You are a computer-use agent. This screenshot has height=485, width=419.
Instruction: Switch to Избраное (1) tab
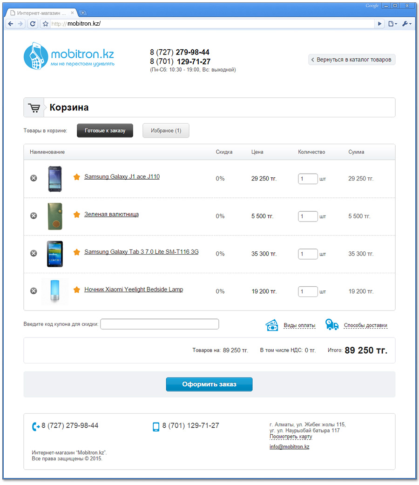point(166,130)
